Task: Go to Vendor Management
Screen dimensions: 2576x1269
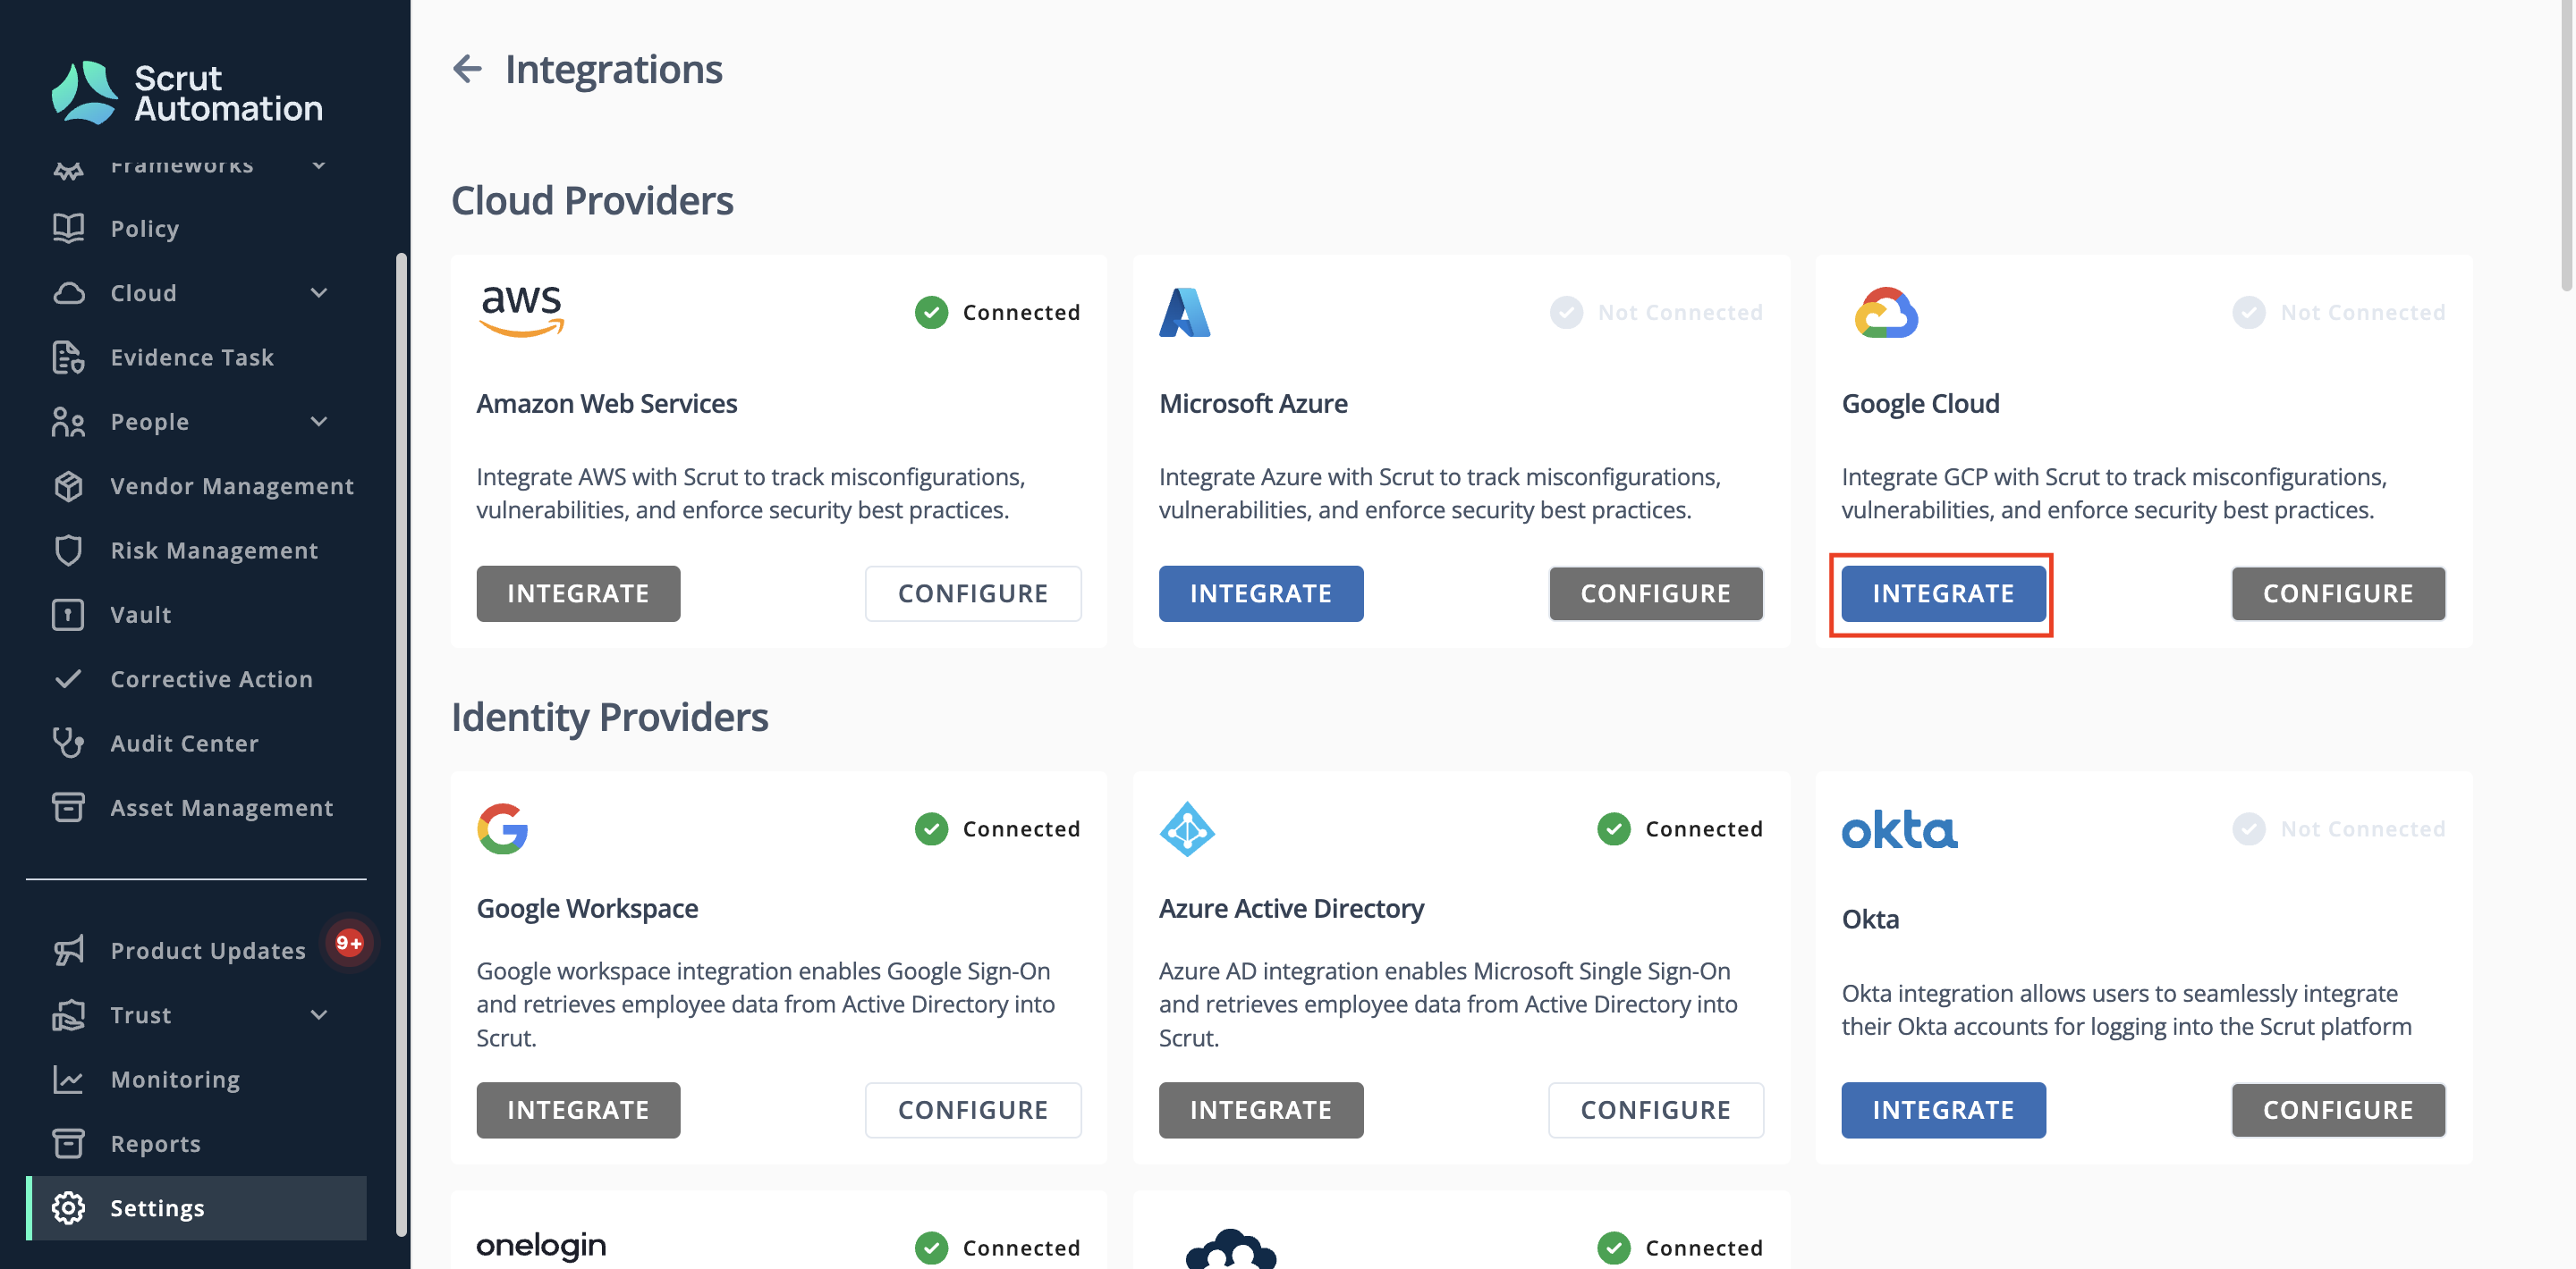Action: point(196,485)
